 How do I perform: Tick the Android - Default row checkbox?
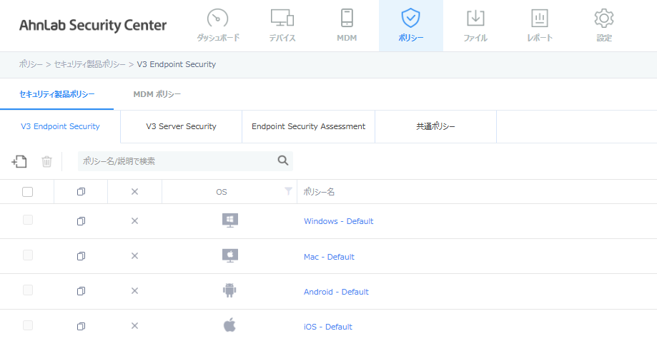point(28,290)
